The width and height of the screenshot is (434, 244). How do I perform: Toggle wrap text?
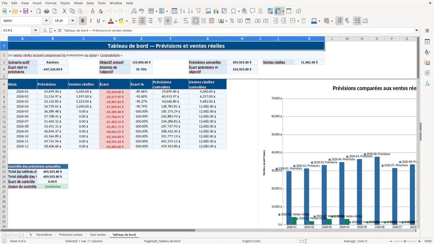(x=186, y=21)
